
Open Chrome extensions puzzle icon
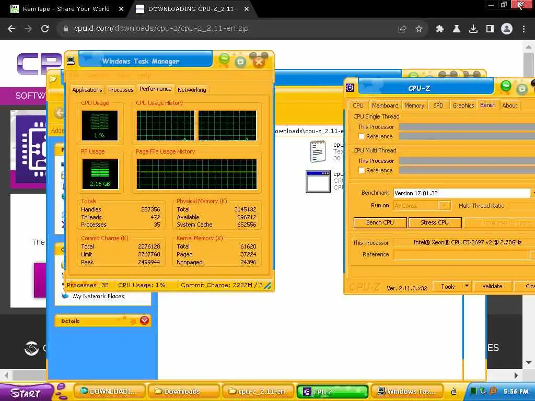pyautogui.click(x=439, y=29)
